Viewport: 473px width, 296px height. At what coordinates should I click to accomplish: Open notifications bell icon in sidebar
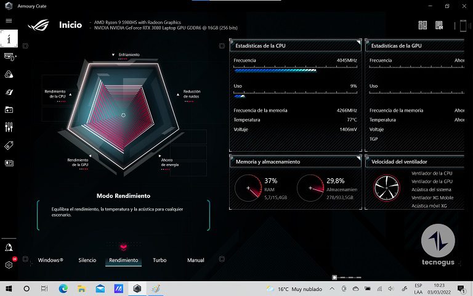tap(9, 247)
